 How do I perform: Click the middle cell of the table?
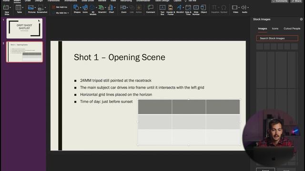tap(189, 122)
